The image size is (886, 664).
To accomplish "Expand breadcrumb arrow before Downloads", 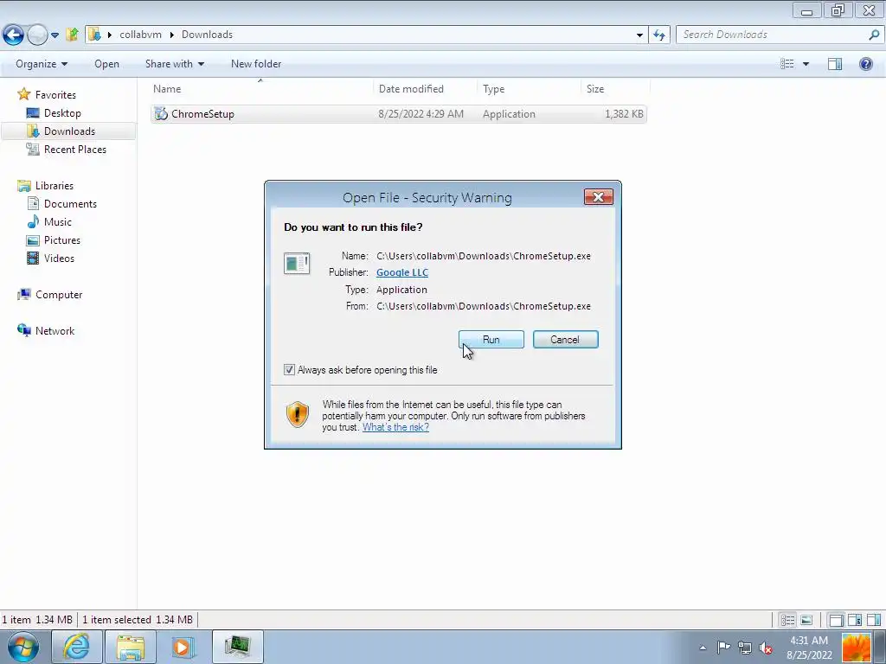I will (x=172, y=35).
